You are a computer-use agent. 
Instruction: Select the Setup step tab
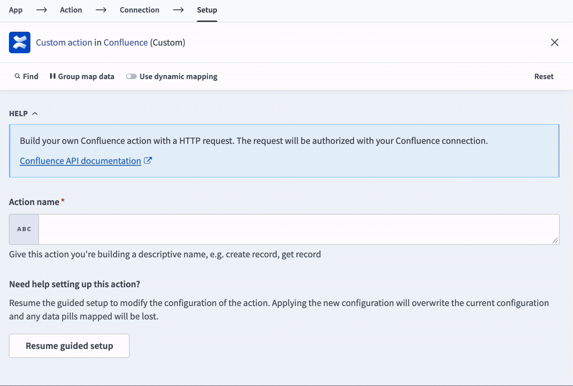pos(207,10)
